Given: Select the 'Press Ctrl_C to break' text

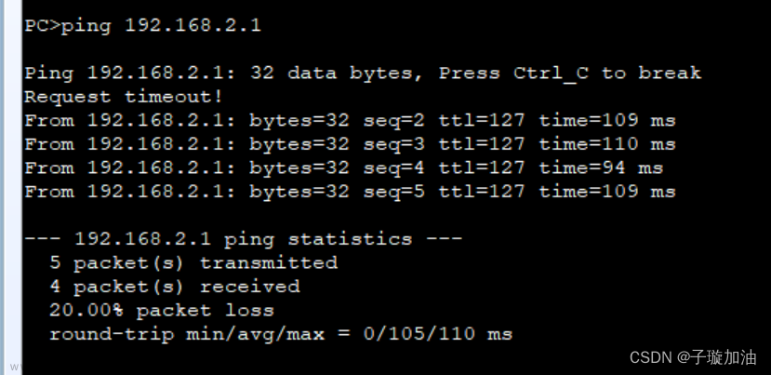Looking at the screenshot, I should (570, 74).
